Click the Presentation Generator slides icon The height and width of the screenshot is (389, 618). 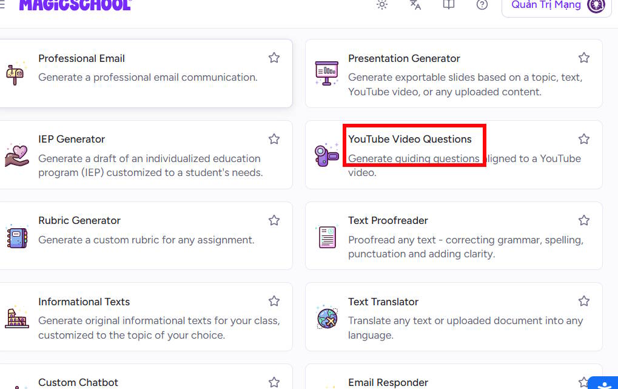point(327,73)
